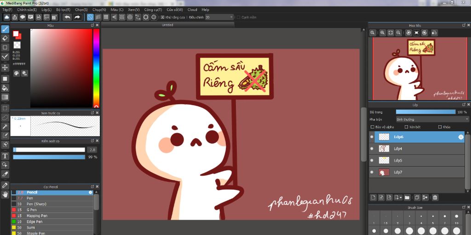Create new layer with the blank-page icon
This screenshot has height=235, width=471.
[373, 197]
